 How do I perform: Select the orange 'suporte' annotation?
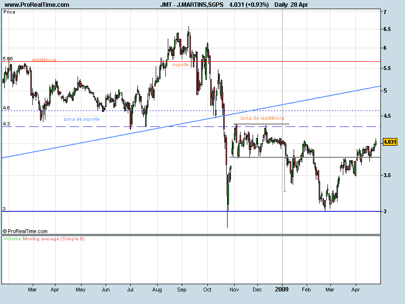[180, 65]
